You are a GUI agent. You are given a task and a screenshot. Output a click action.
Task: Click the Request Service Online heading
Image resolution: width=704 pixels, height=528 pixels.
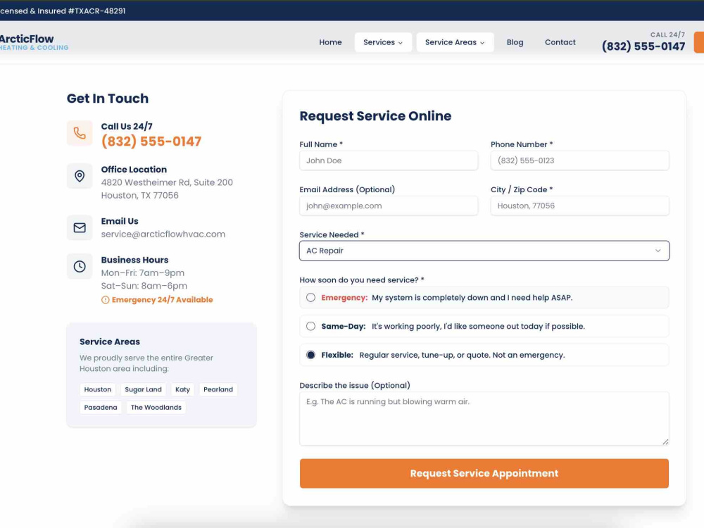click(x=375, y=116)
